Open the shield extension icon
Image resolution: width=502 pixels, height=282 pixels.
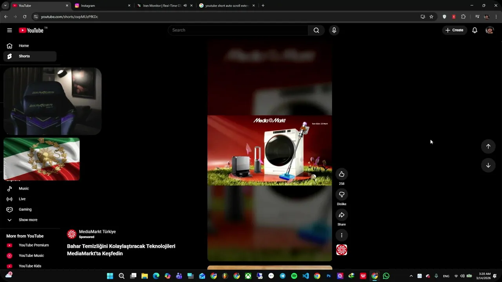tap(444, 17)
